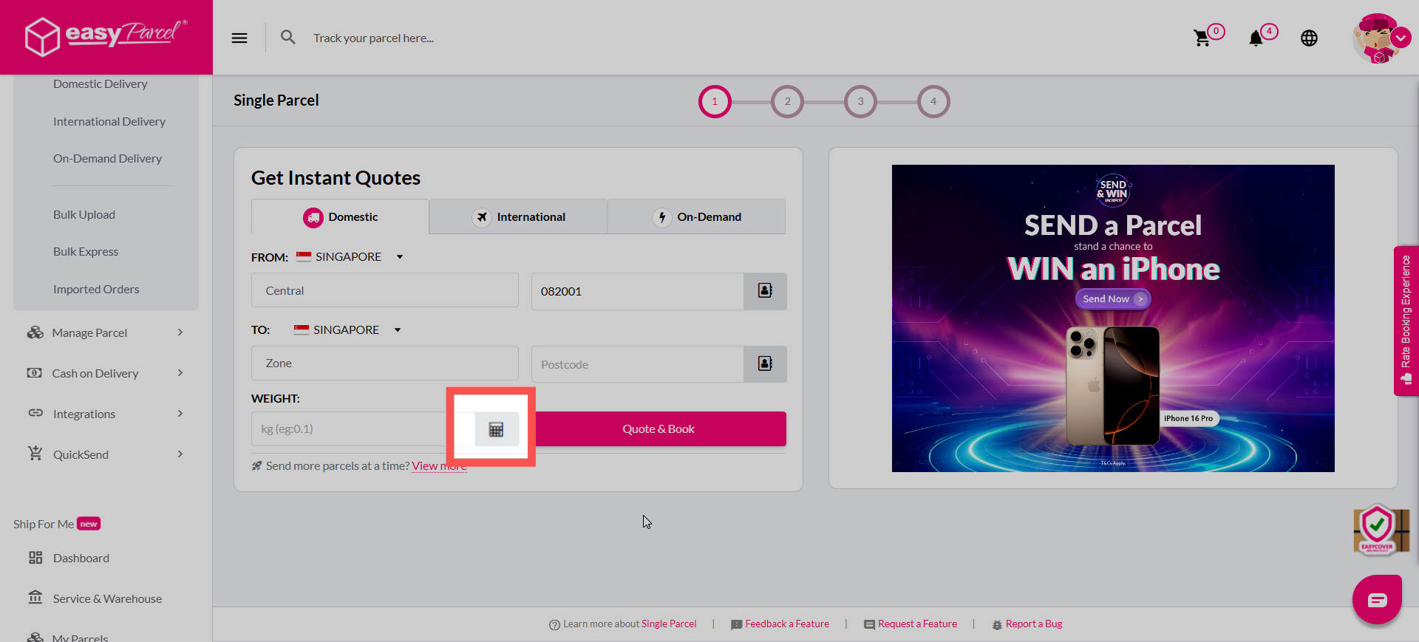Click Feedback a Feature link
The width and height of the screenshot is (1419, 642).
click(x=786, y=624)
